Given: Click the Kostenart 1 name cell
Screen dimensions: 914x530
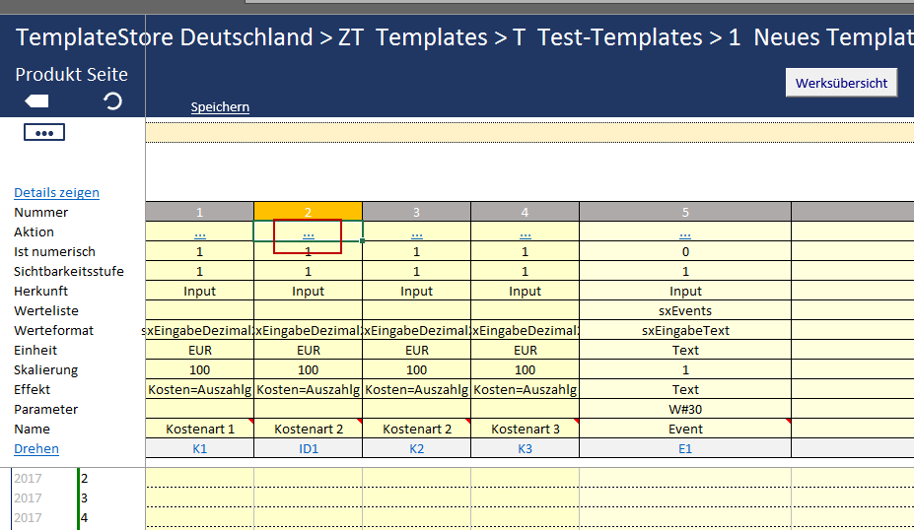Looking at the screenshot, I should tap(200, 429).
